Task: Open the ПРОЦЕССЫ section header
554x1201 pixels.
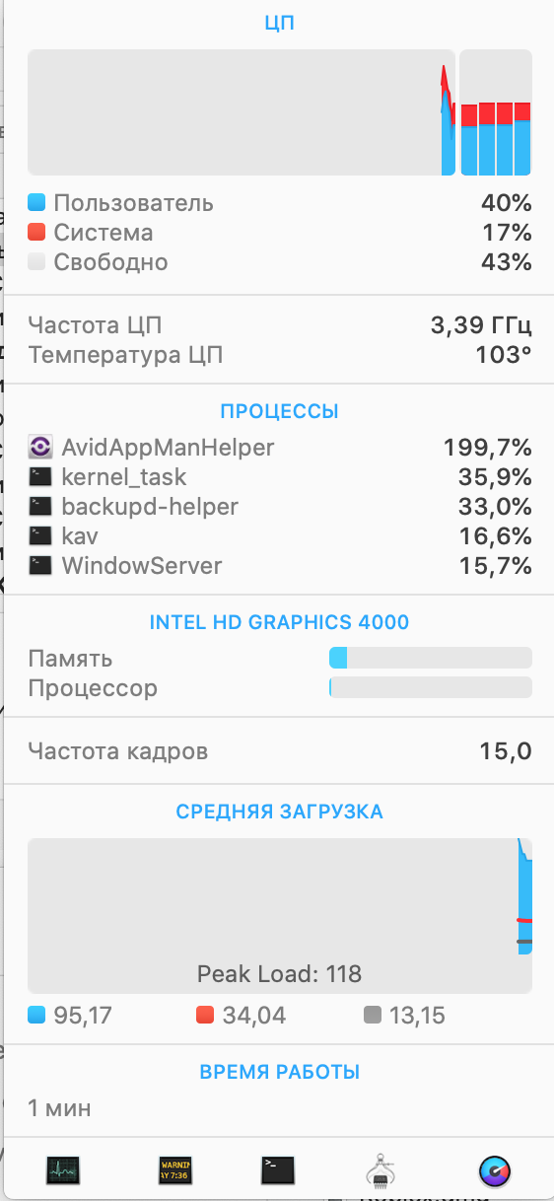Action: [x=280, y=411]
